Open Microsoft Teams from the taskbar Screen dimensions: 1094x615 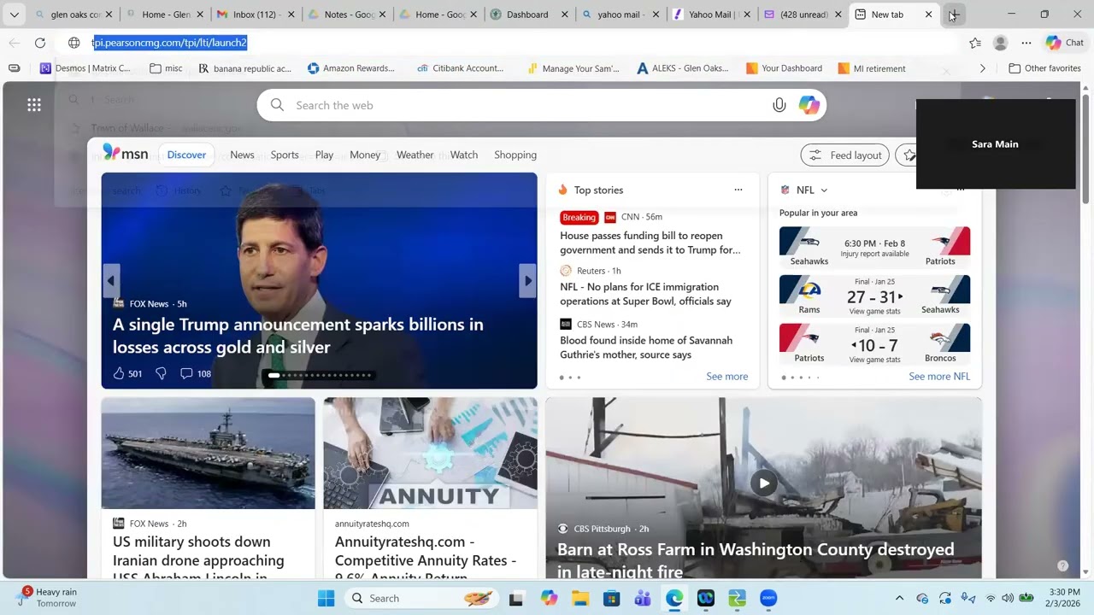(x=643, y=599)
